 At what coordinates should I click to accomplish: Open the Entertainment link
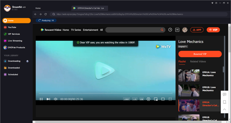[90, 30]
